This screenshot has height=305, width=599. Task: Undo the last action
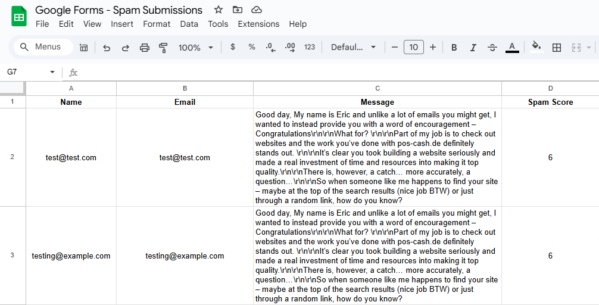click(x=107, y=48)
